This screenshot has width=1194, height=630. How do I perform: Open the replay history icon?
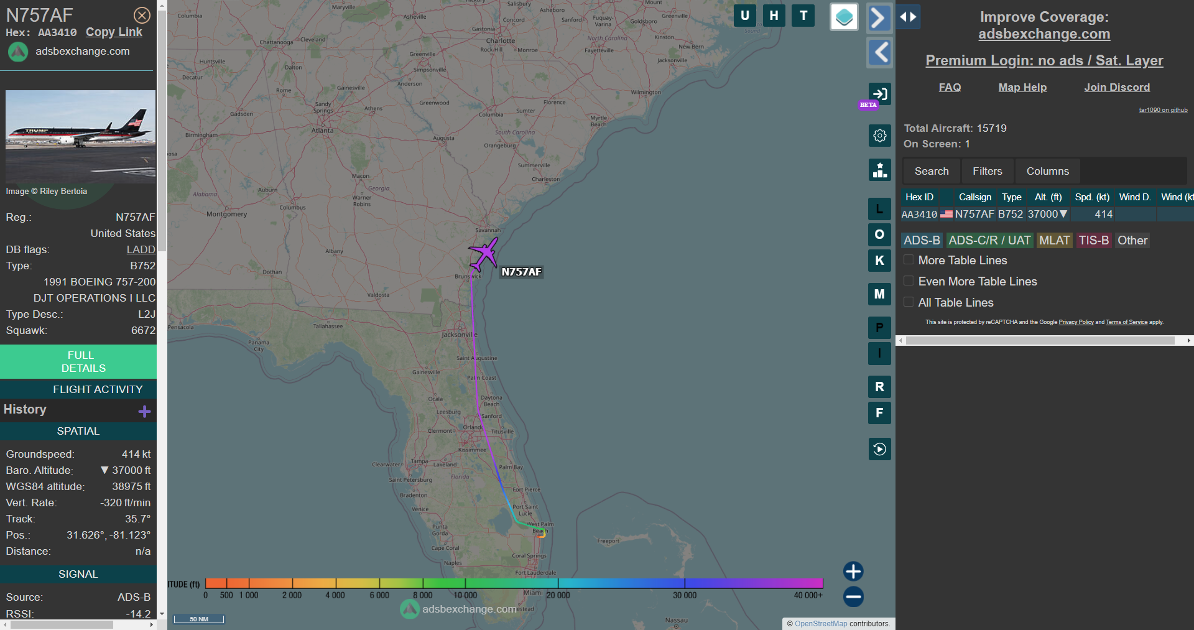(879, 449)
